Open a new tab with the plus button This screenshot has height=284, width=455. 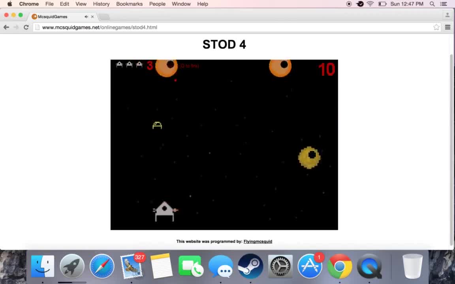click(104, 17)
